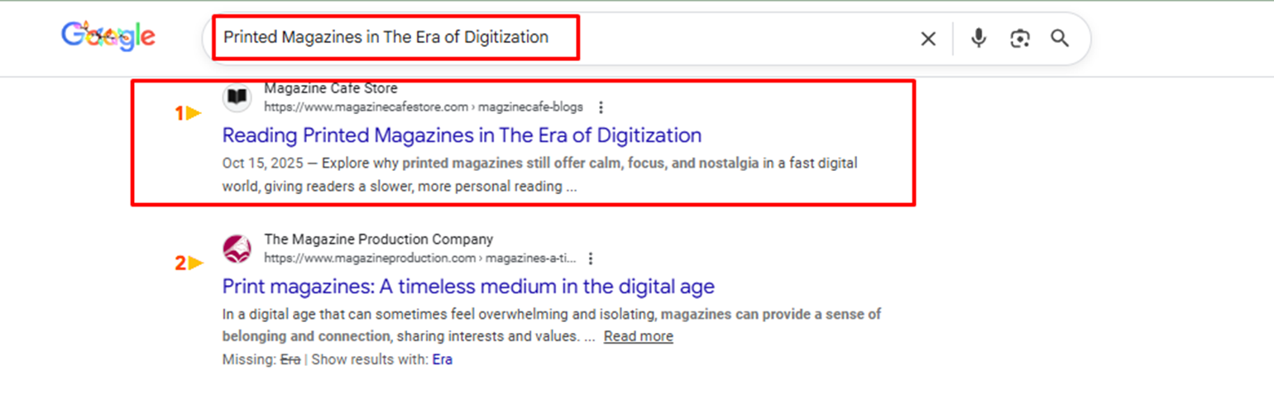Clear the search box with X icon
This screenshot has width=1274, height=394.
pos(928,39)
